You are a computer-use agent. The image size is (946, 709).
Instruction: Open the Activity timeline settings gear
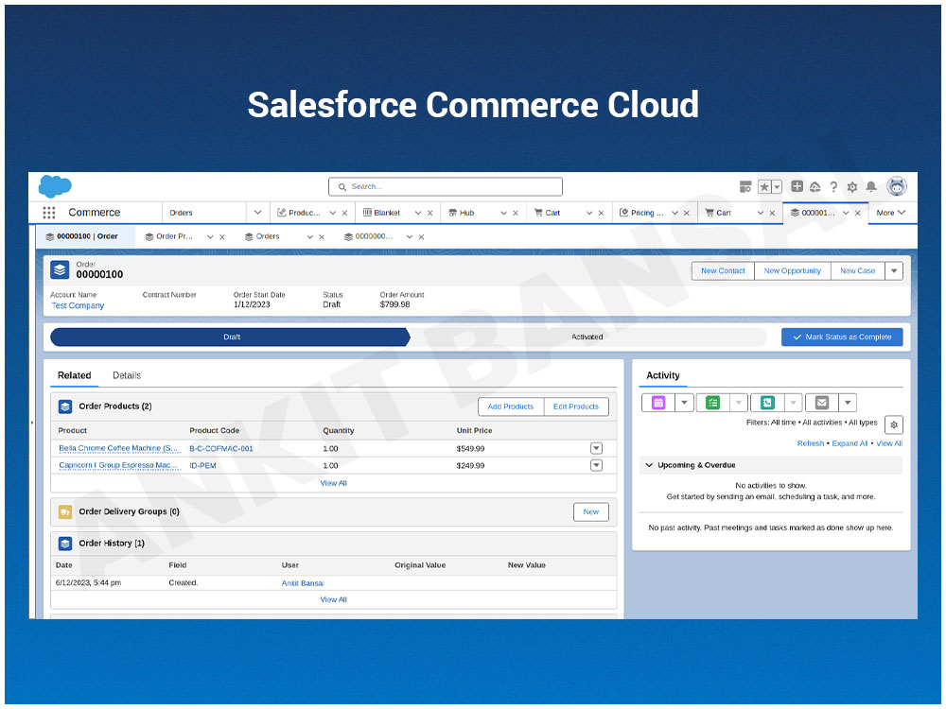coord(894,424)
